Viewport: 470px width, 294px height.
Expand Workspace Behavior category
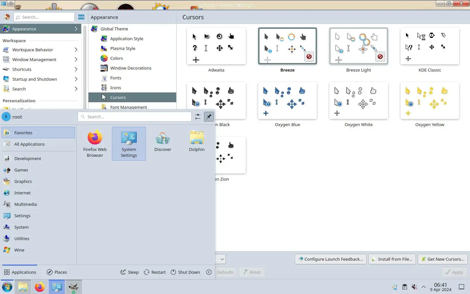pos(76,50)
